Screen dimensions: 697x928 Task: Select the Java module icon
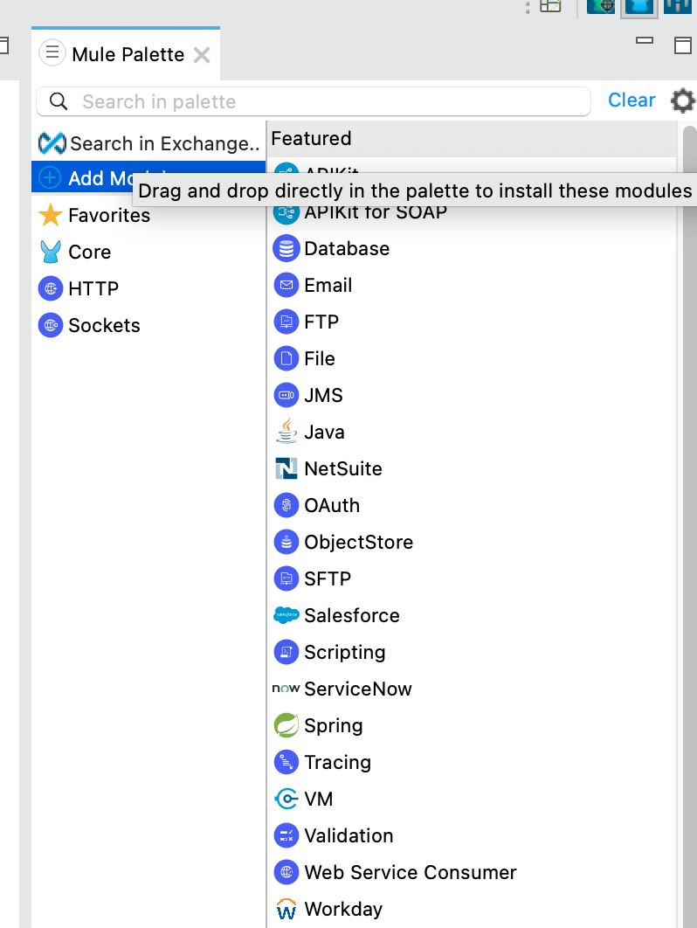click(x=285, y=432)
